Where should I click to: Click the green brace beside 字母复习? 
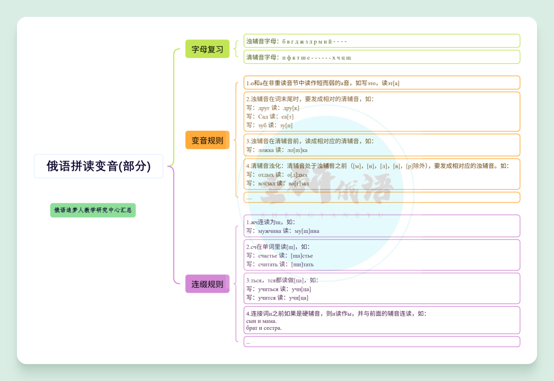(x=235, y=49)
